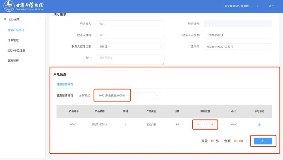Open the LXS0000001 account dropdown arrow
Screen dimensions: 283x160
[258, 6]
